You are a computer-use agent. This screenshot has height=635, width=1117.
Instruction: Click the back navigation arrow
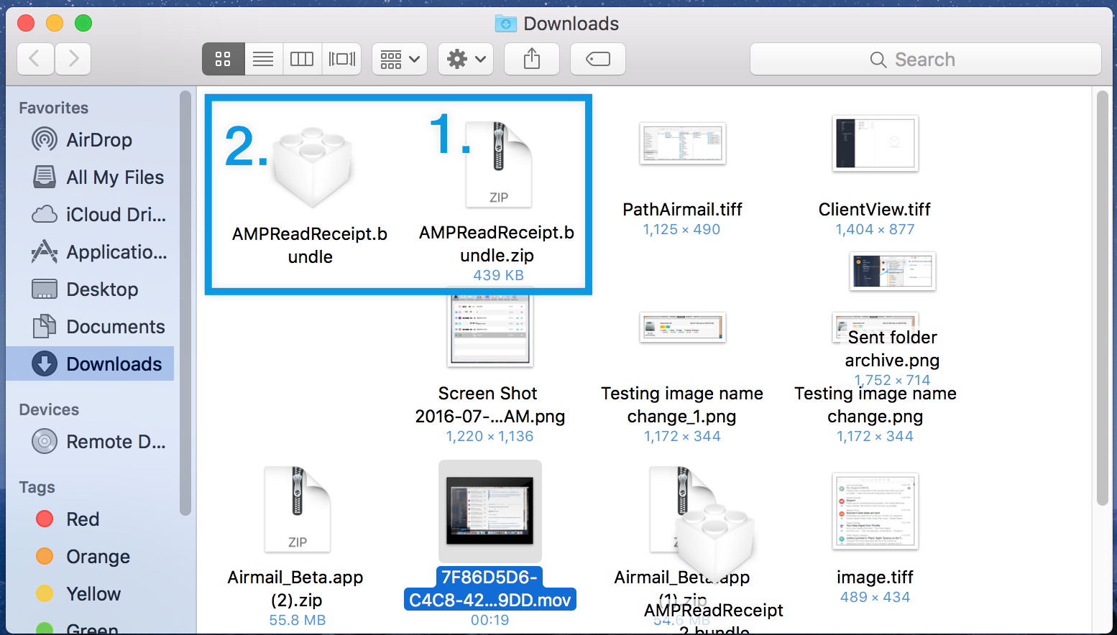(x=35, y=59)
